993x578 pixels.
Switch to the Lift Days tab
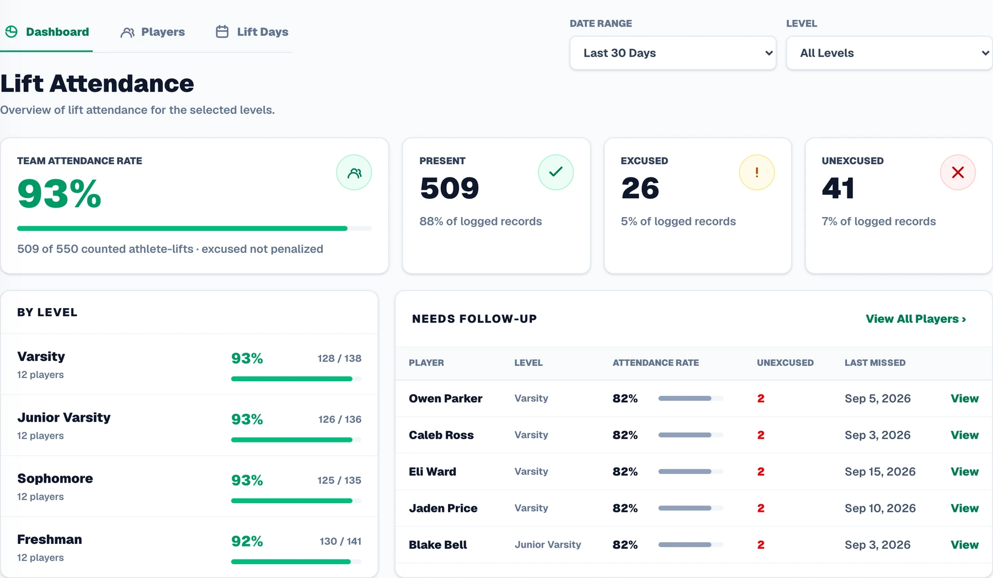(x=252, y=32)
